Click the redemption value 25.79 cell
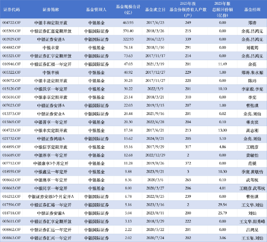 (x=222, y=213)
